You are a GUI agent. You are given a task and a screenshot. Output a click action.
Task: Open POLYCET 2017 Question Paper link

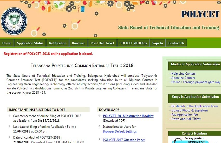124,140
